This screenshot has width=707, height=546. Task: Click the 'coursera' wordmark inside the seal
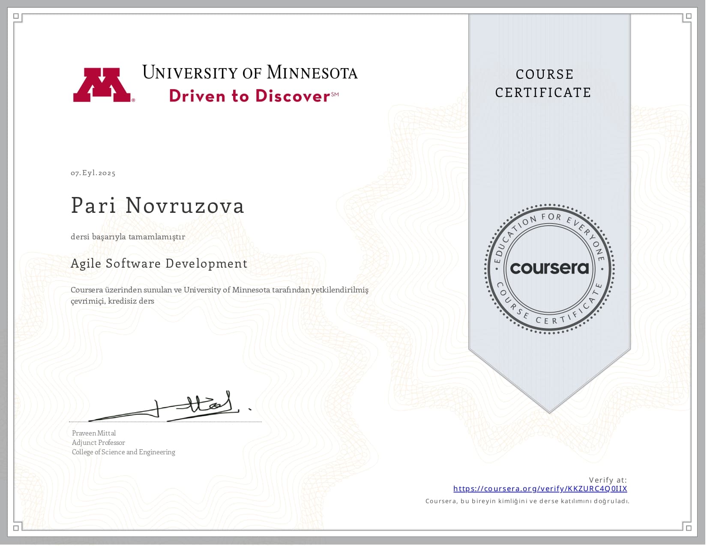pos(548,267)
